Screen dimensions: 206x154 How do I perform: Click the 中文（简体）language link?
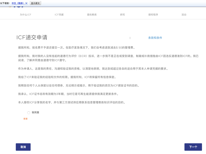(18, 3)
